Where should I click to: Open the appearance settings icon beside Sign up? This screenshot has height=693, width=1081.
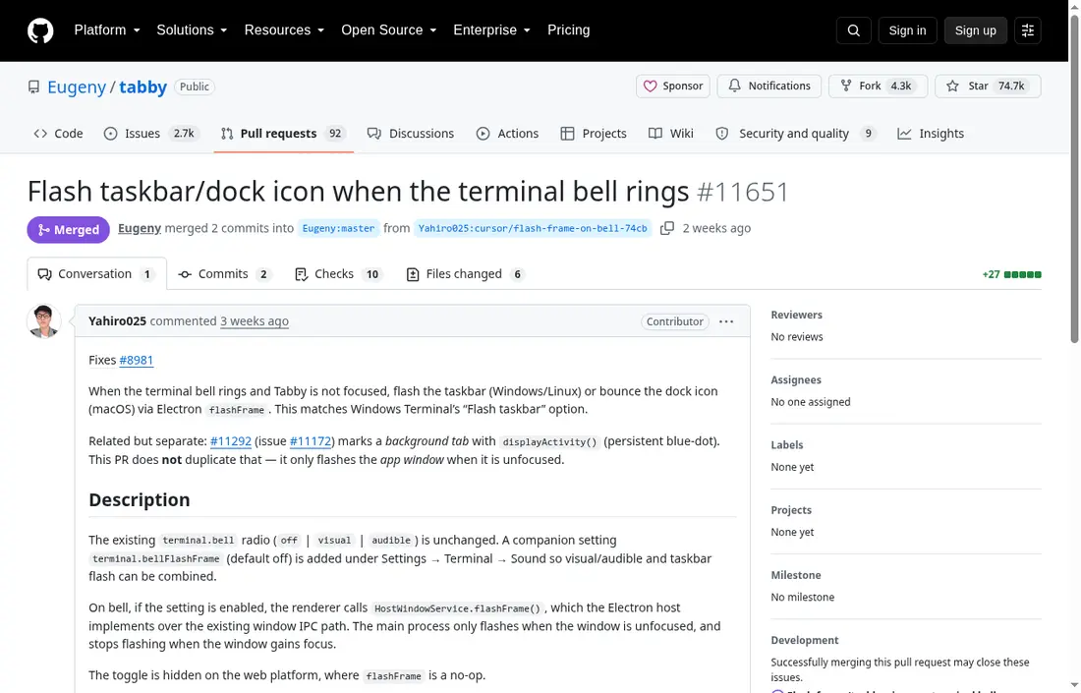(1027, 30)
